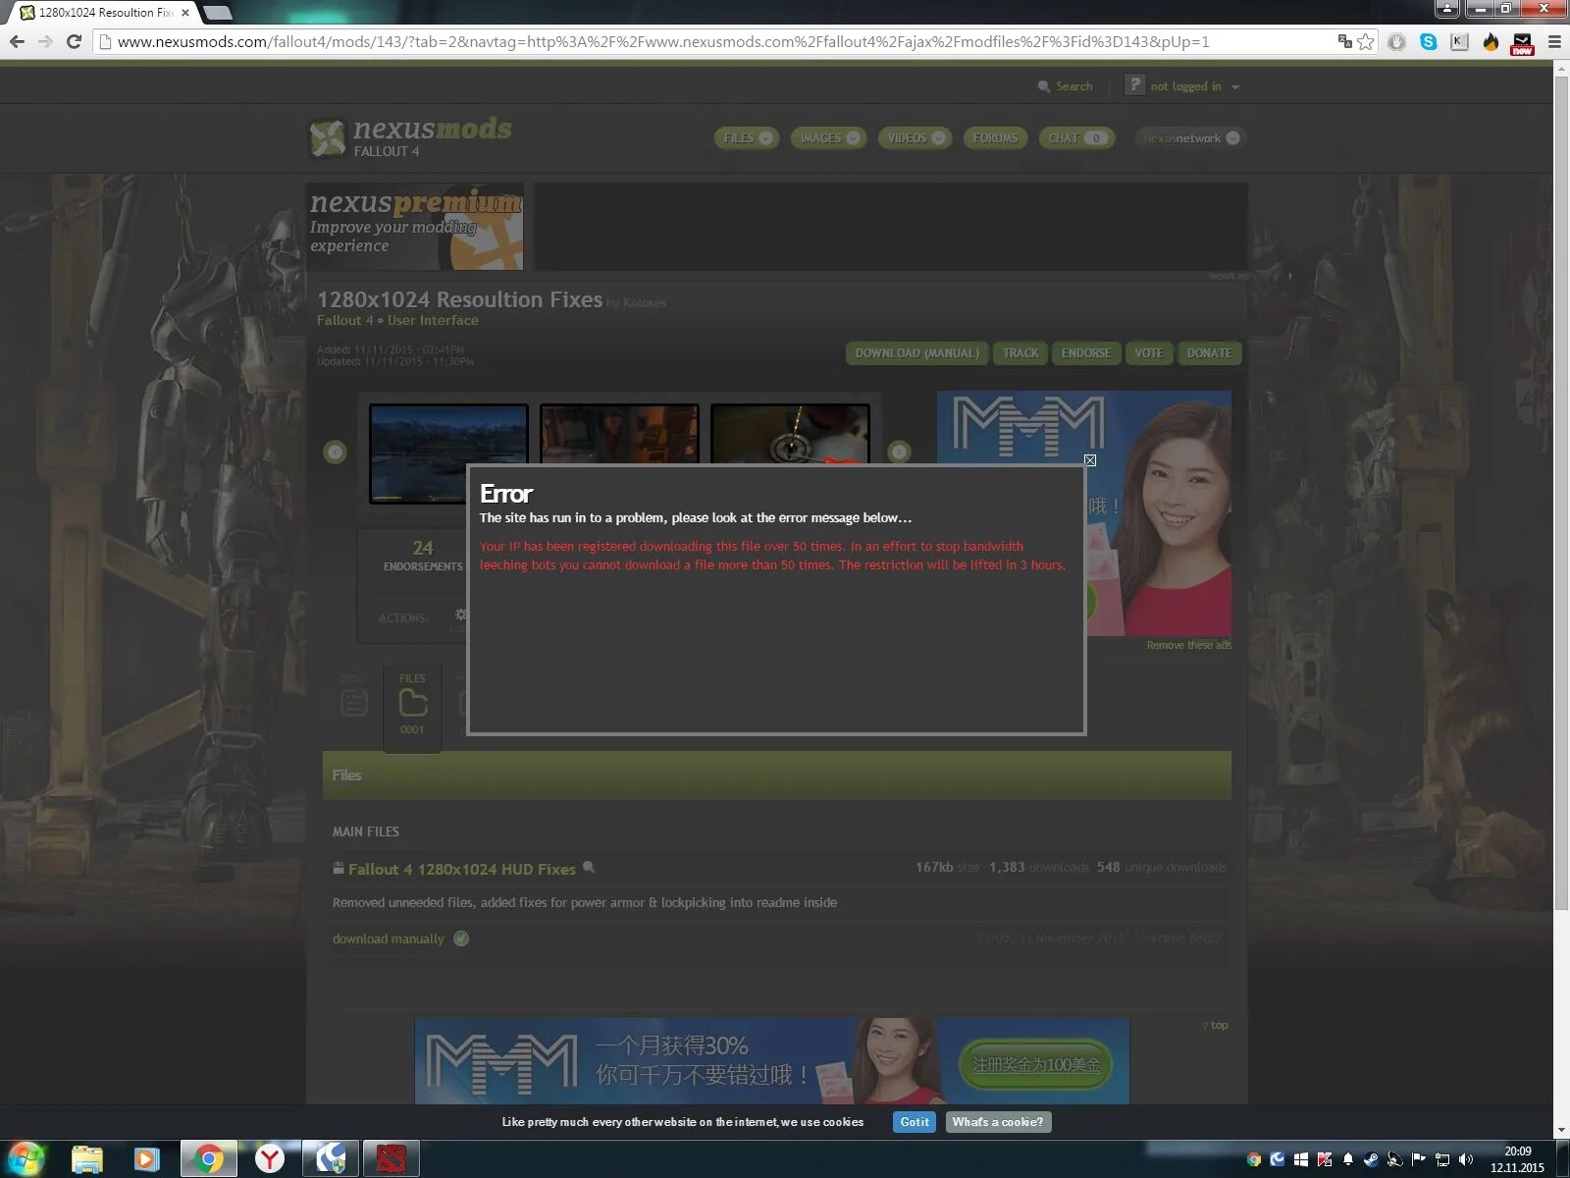The height and width of the screenshot is (1178, 1570).
Task: Open the 'Fallout 4' breadcrumb link
Action: pos(344,321)
